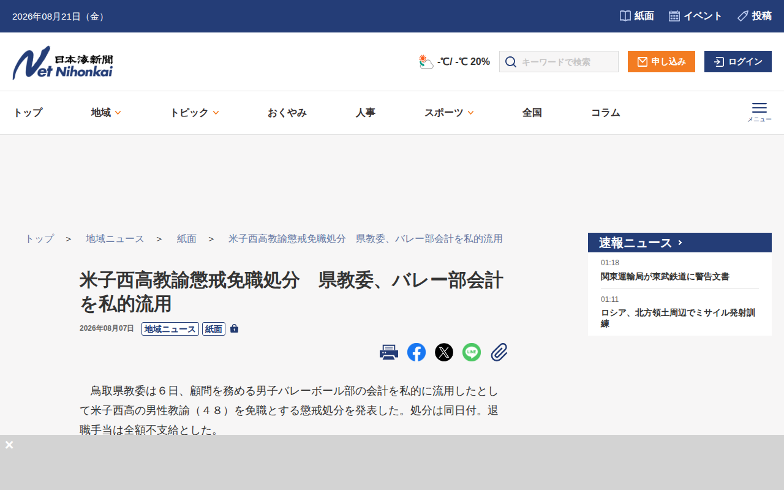Open ロシア、北方領土周辺でミサイル発射訓練 news item
Viewport: 784px width, 490px height.
coord(678,318)
